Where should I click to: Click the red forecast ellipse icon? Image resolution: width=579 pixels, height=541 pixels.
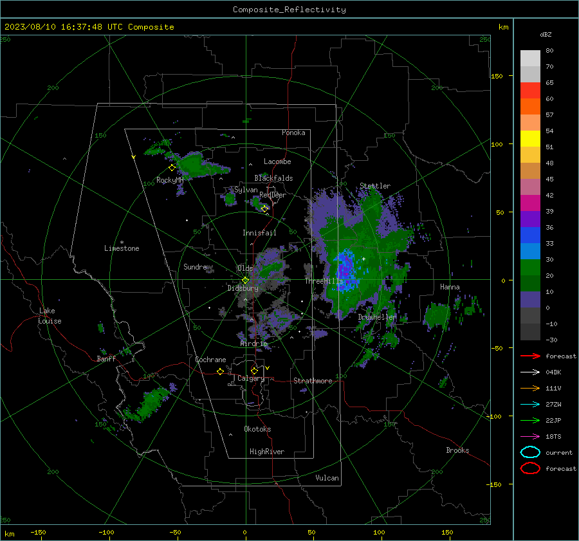[530, 468]
